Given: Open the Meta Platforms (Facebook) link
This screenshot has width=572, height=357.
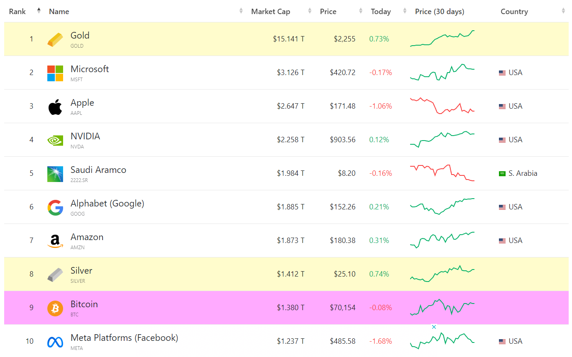Looking at the screenshot, I should click(x=124, y=338).
